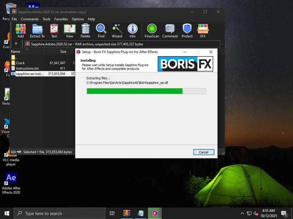Viewport: 293px width, 219px height.
Task: Click the status bar key icon in WinRAR
Action: coord(19,152)
